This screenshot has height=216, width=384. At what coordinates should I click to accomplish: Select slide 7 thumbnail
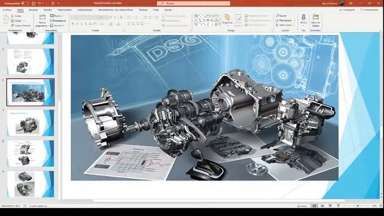pos(31,122)
